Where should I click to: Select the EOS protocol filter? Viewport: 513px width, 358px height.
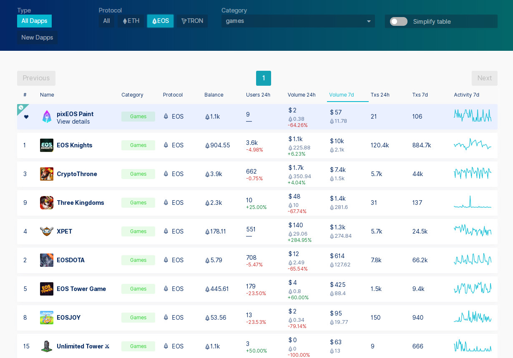[x=160, y=21]
